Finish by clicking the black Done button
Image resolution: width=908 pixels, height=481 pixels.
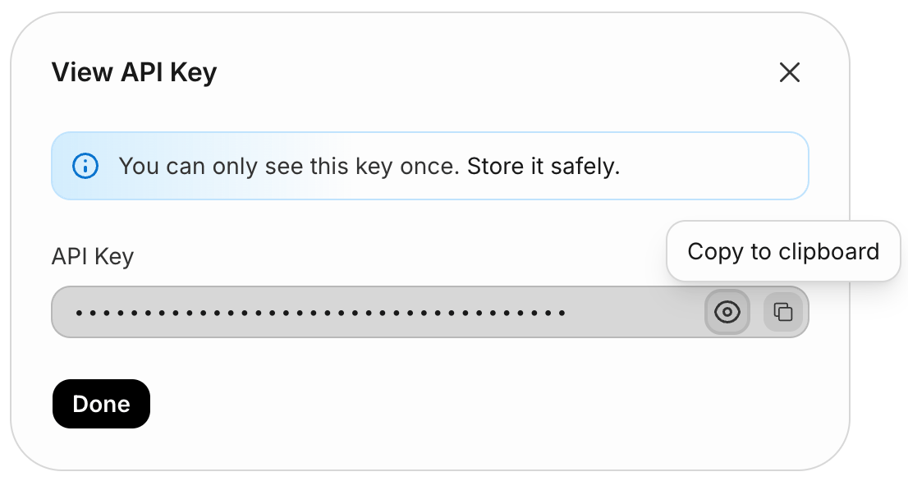pyautogui.click(x=101, y=404)
